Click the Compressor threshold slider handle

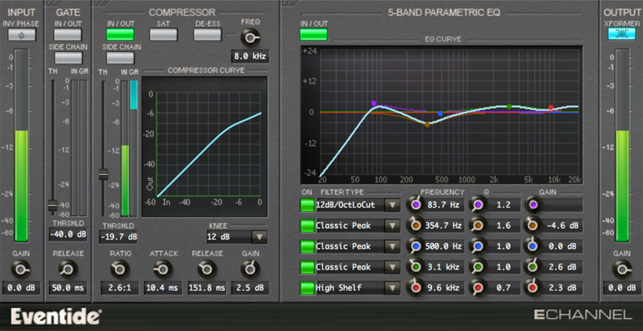pyautogui.click(x=104, y=174)
